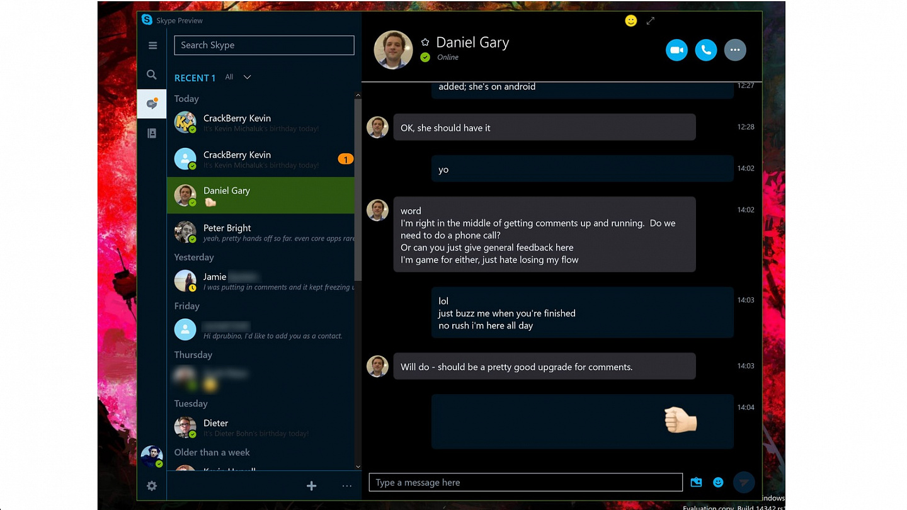Click the message starting with 'word'
The height and width of the screenshot is (510, 907).
[x=544, y=235]
